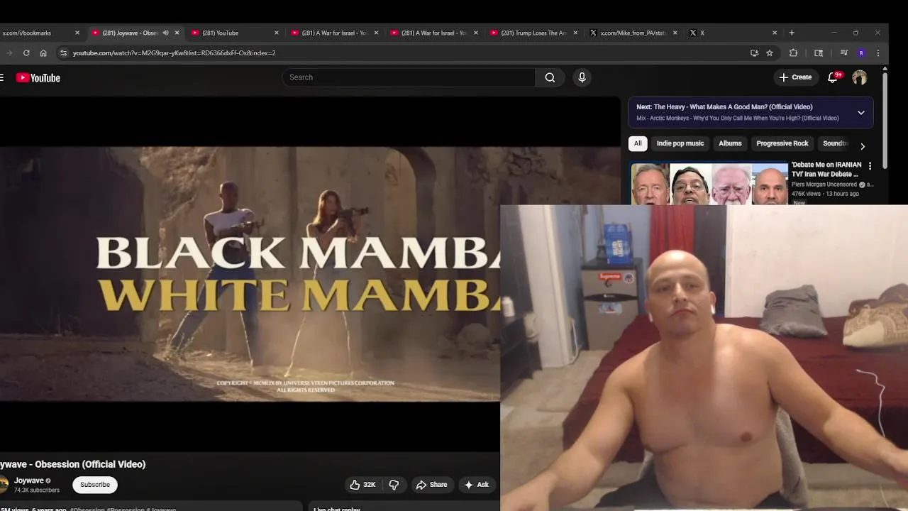Open the Chrome profile button
Screen dimensions: 908x511
tap(861, 53)
